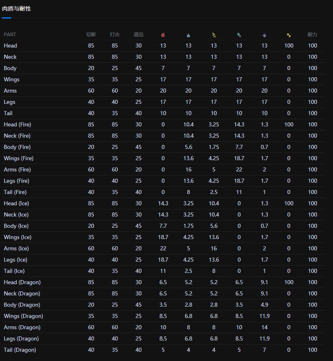Select the plain Legs row label

pos(9,102)
